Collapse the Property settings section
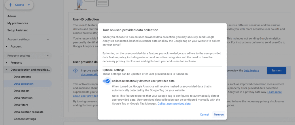295x125 pixels. point(48,55)
